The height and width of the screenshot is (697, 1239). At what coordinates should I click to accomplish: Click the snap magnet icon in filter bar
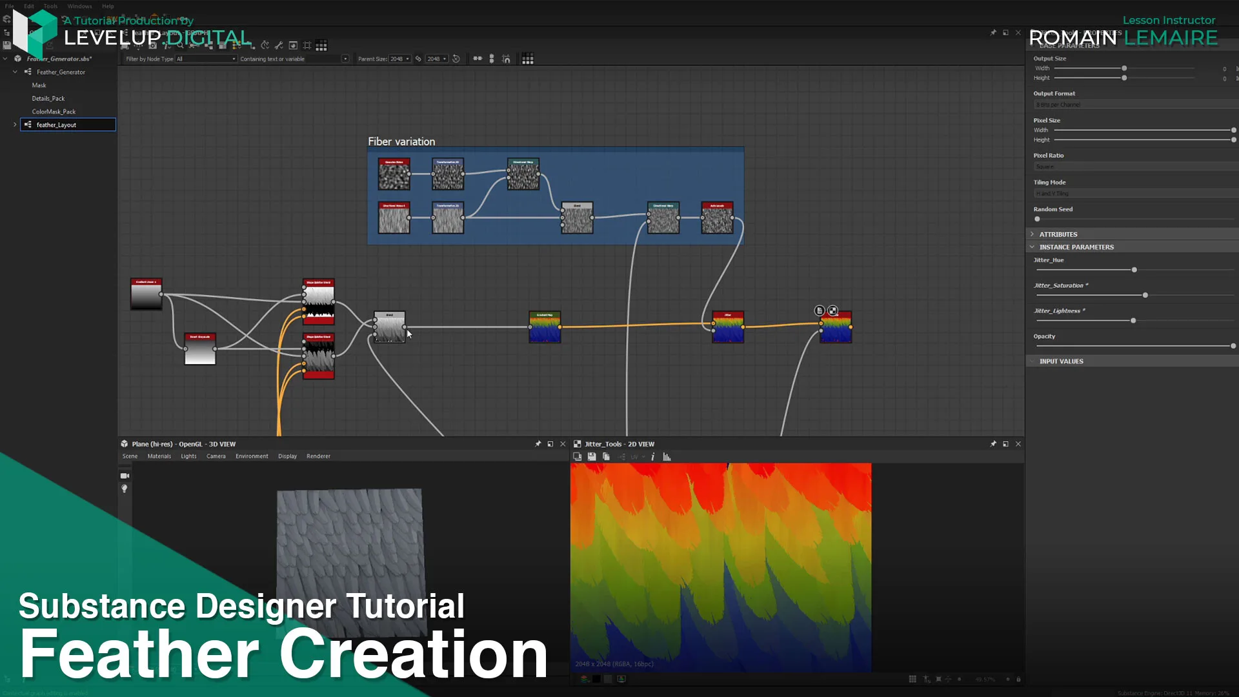tap(507, 59)
